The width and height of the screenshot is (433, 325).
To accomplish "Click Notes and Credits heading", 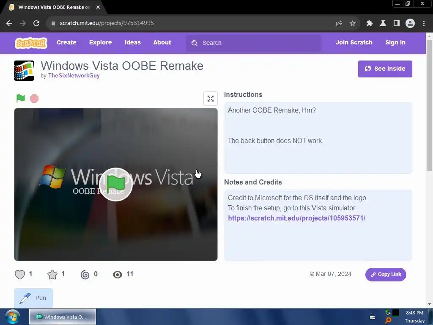I will pos(253,182).
